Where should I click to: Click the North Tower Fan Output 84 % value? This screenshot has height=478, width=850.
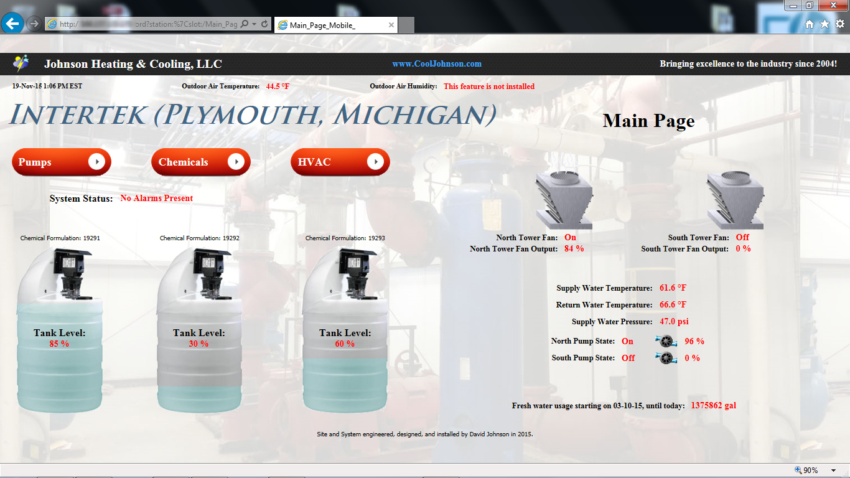[x=574, y=248]
